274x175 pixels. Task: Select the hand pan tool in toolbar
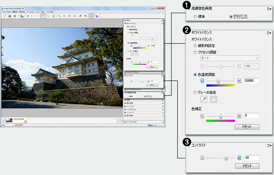point(43,16)
